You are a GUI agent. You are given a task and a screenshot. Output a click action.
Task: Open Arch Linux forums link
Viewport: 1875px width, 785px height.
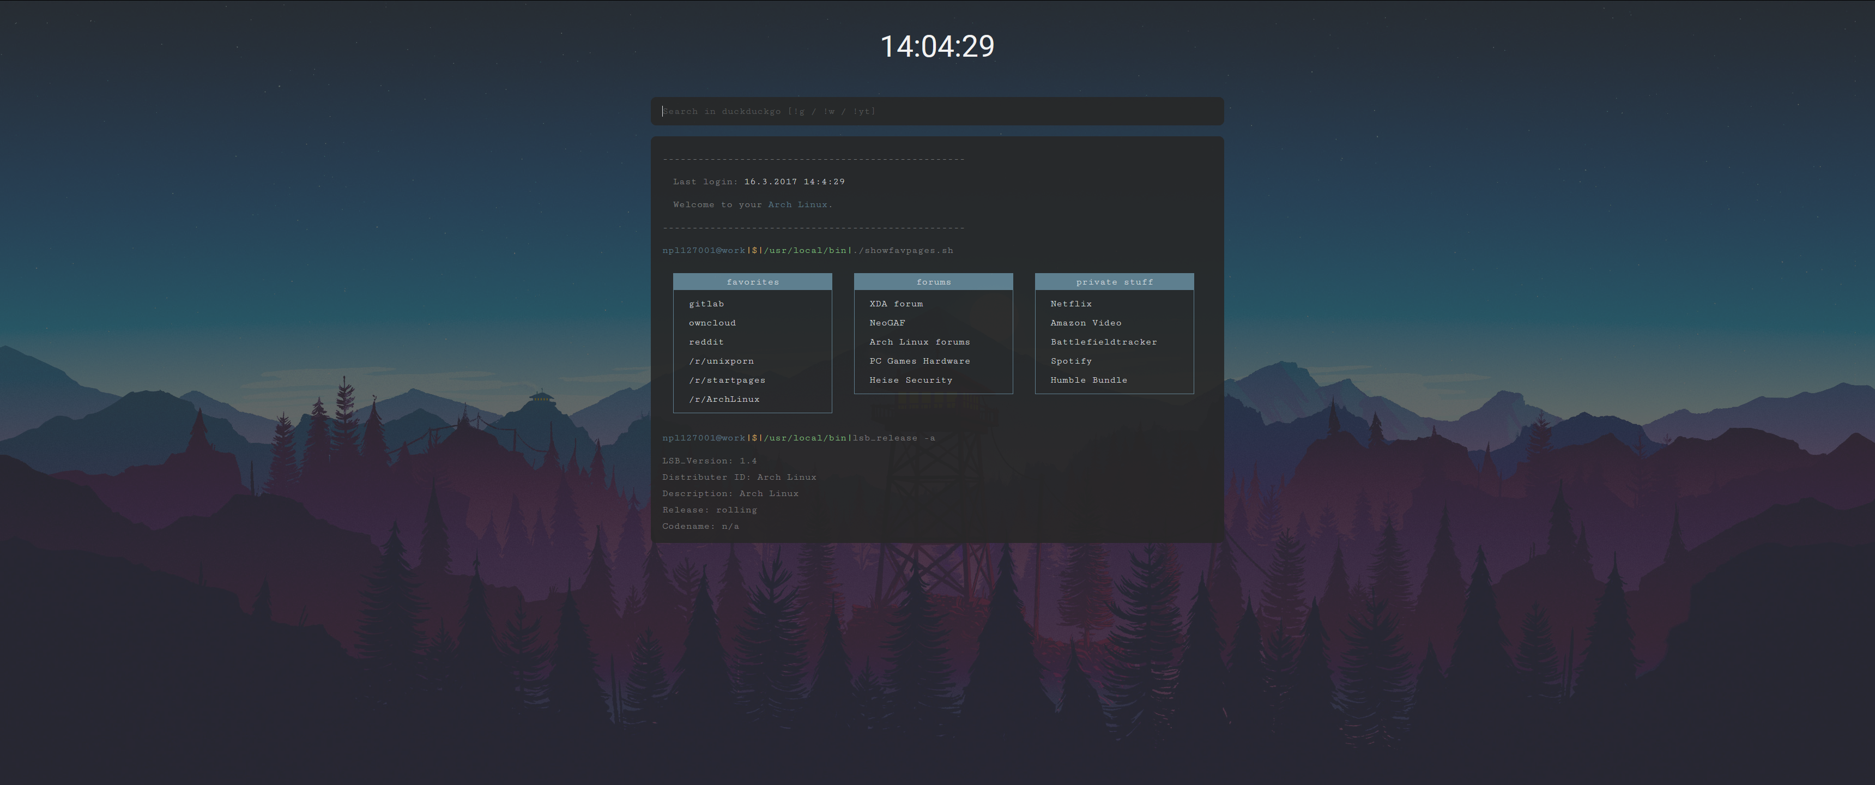920,341
